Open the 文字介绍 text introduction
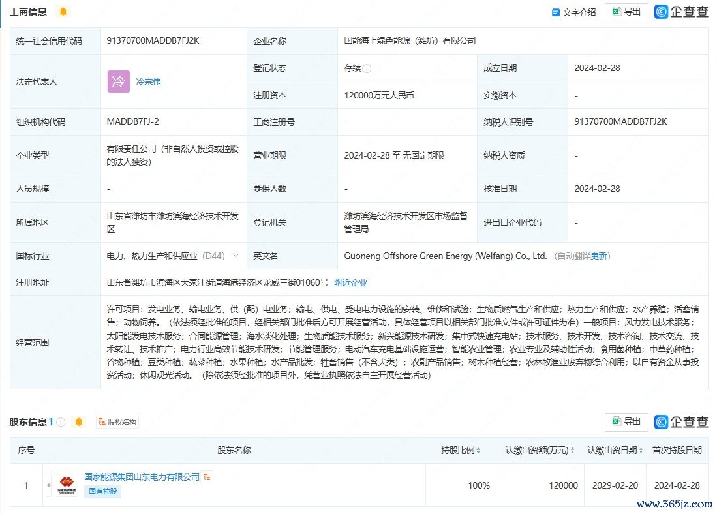 pyautogui.click(x=574, y=12)
